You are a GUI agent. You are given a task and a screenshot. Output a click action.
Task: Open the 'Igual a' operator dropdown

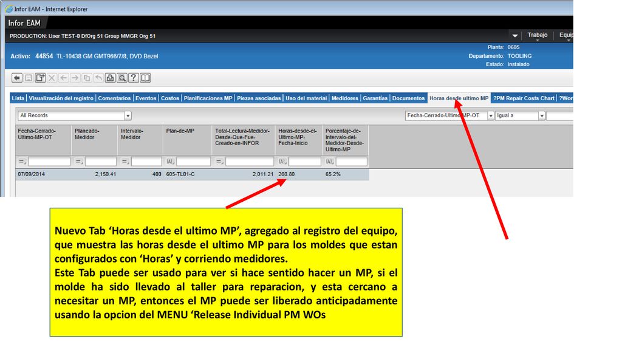pyautogui.click(x=541, y=115)
